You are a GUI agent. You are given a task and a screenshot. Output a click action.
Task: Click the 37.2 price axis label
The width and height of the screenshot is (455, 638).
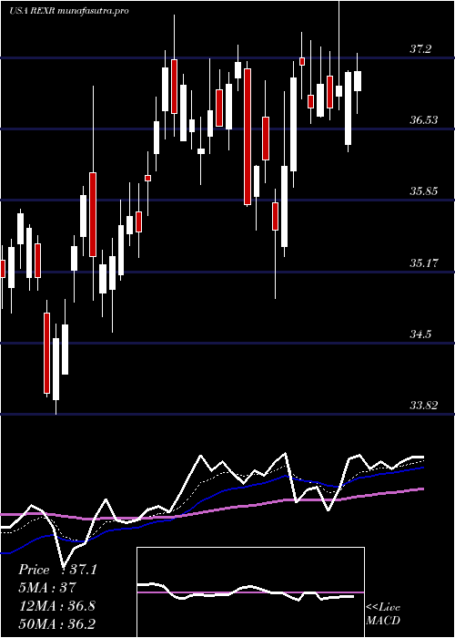click(x=420, y=49)
